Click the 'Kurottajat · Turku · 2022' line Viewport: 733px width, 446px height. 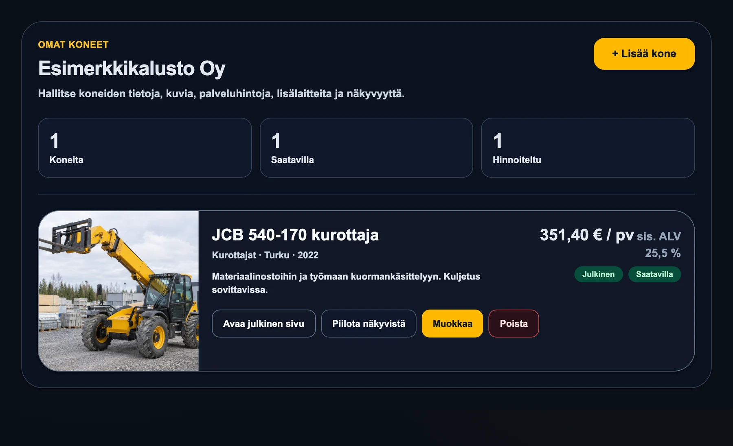(x=265, y=255)
